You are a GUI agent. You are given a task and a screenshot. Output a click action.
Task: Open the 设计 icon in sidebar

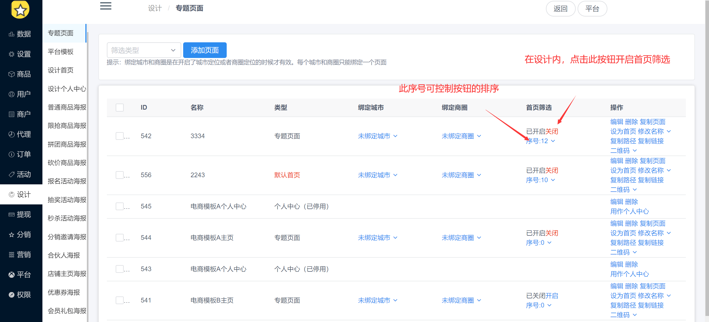pos(11,195)
